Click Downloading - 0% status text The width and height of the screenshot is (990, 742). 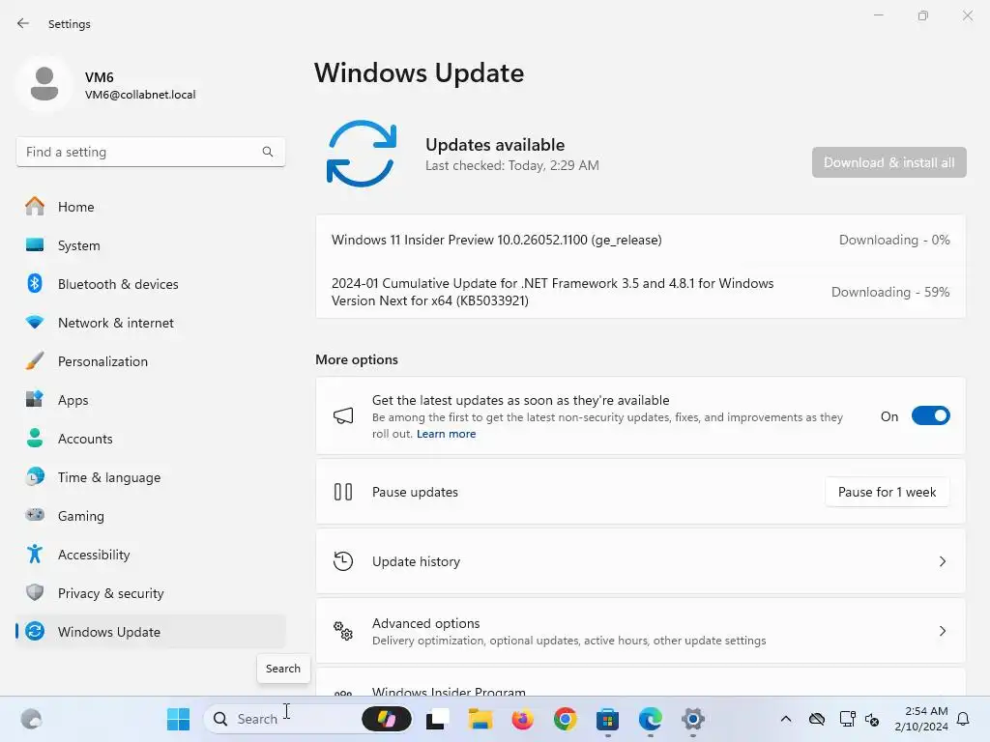(x=894, y=240)
